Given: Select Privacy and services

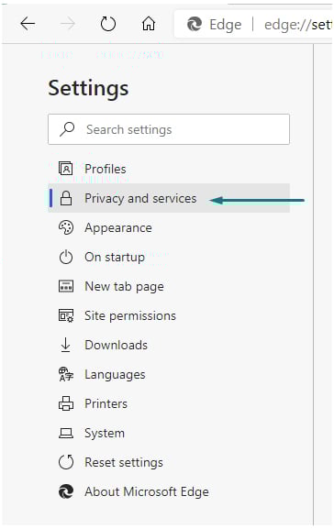Looking at the screenshot, I should click(169, 198).
